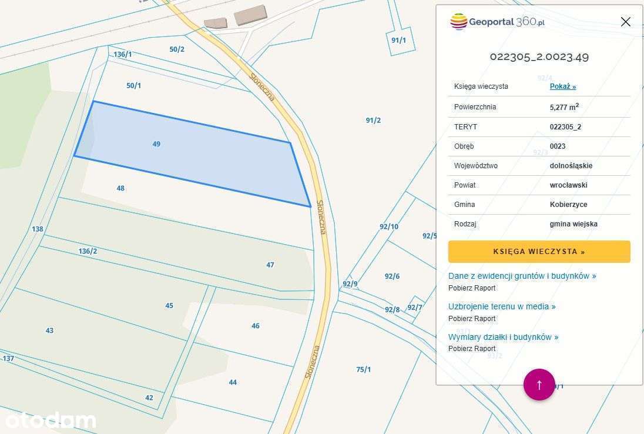This screenshot has width=644, height=434.
Task: Click parcel 91/2 on the map
Action: tap(373, 121)
